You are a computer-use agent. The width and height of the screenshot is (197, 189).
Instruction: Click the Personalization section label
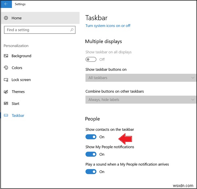coord(16,46)
